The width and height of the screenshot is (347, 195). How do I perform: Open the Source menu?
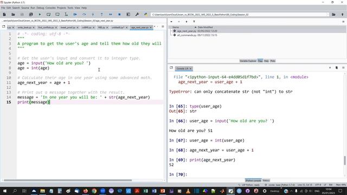click(x=25, y=8)
